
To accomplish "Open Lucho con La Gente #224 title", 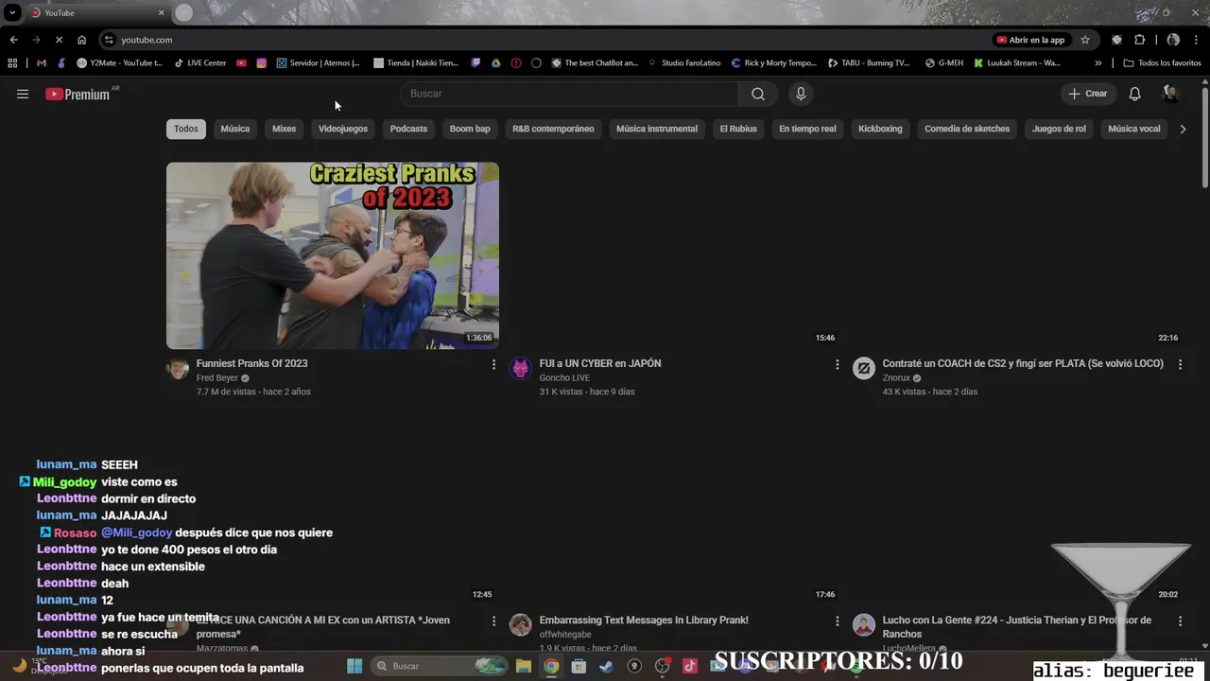I will click(1017, 627).
